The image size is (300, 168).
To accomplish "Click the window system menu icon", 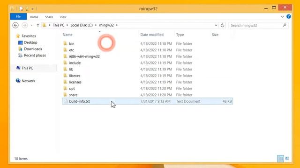I will pyautogui.click(x=13, y=8).
